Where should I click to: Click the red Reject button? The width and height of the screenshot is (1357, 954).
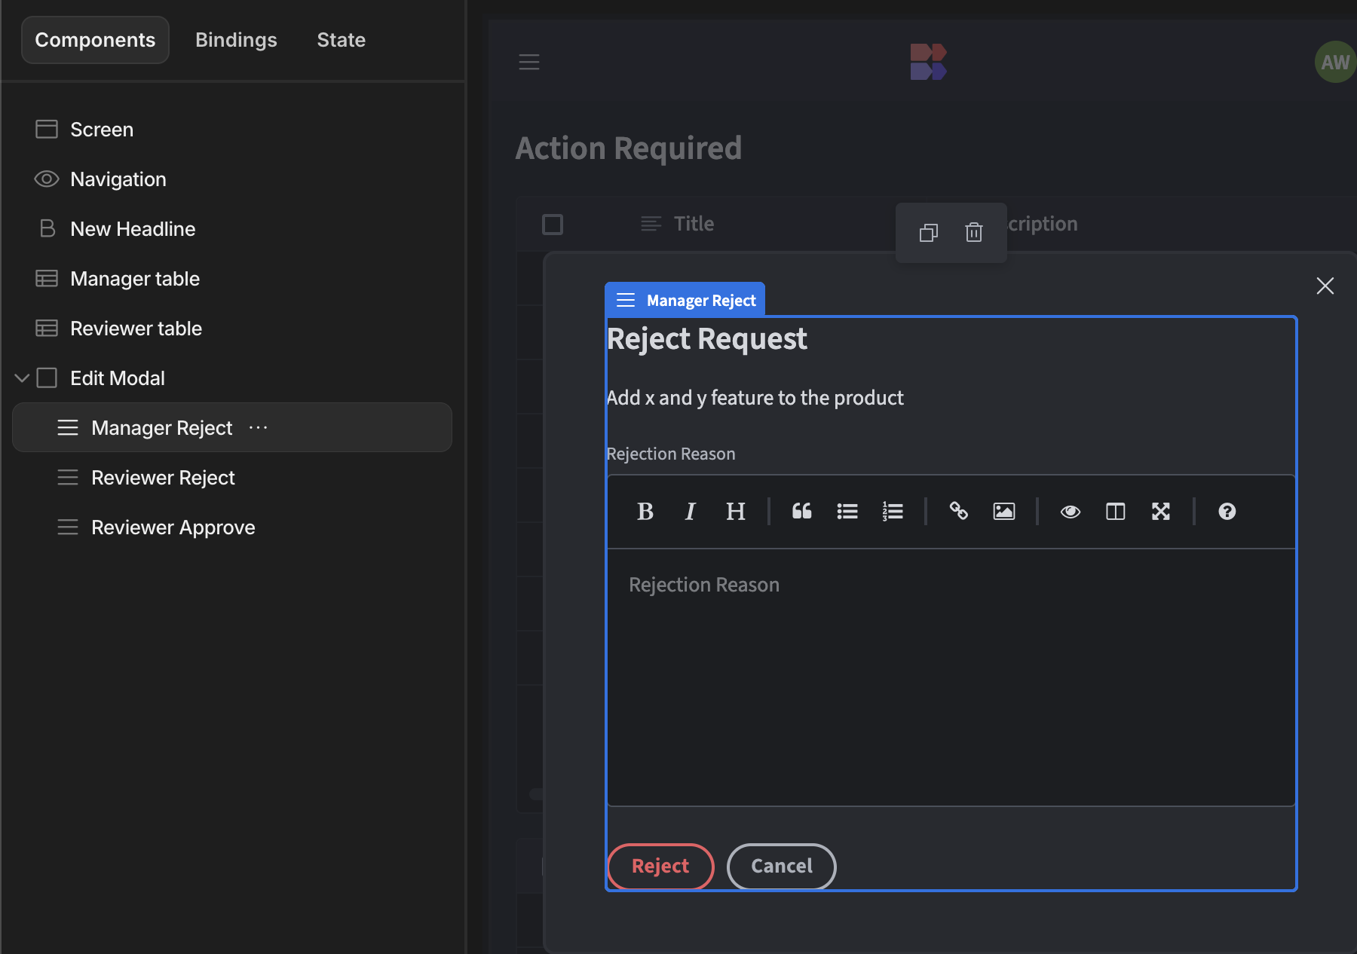[660, 867]
